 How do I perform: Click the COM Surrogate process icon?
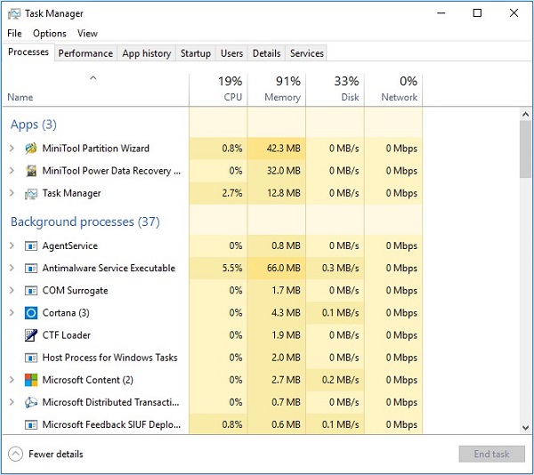[31, 291]
